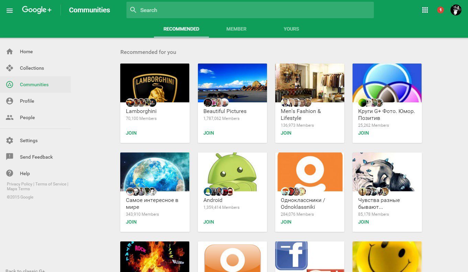Select the Recommended tab
The height and width of the screenshot is (272, 468).
(181, 29)
